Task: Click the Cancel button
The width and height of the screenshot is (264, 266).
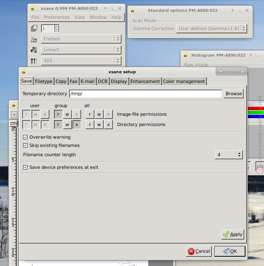Action: pyautogui.click(x=199, y=251)
